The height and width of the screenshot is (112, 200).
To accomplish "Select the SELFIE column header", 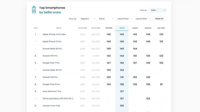I will (122, 28).
